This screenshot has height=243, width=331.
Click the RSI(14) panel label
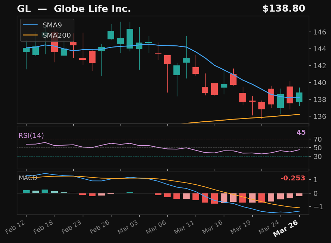pos(31,136)
